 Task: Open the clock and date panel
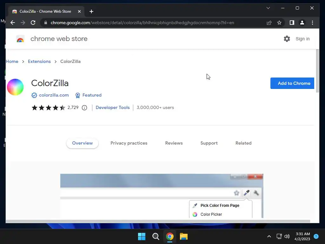click(x=302, y=236)
